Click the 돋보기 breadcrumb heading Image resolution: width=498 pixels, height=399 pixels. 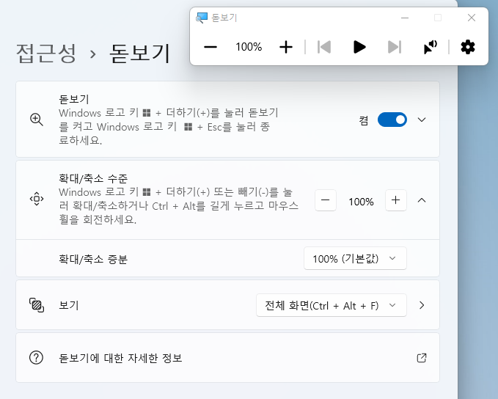(140, 54)
